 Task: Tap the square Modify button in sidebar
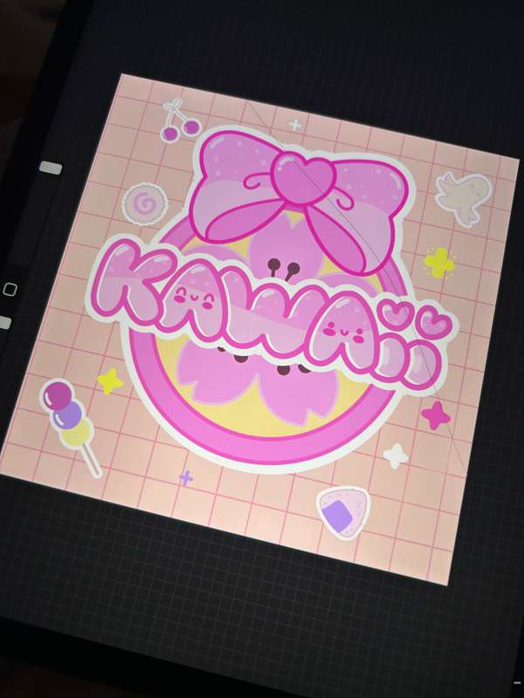[x=10, y=290]
